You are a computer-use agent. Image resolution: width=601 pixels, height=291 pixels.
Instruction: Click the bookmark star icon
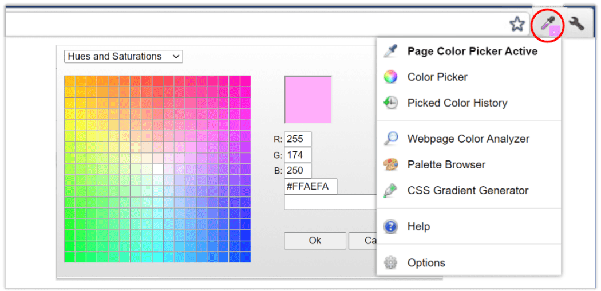click(x=517, y=24)
